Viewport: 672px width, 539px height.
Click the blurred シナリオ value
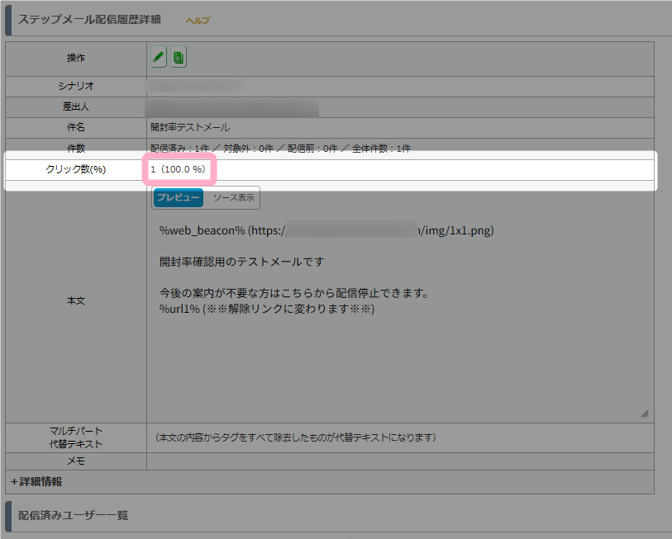tap(194, 86)
